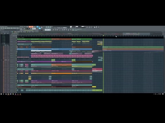The image size is (165, 123).
Task: Select the playlist Playback tool
Action: [x=25, y=32]
